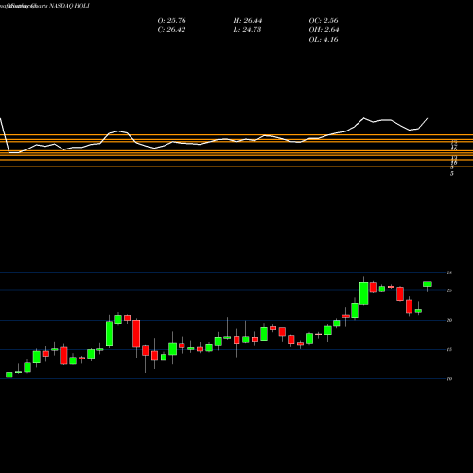Click the 28 price axis label

[x=449, y=272]
